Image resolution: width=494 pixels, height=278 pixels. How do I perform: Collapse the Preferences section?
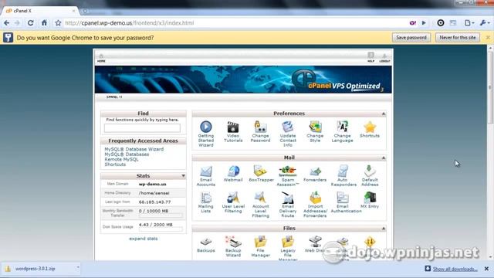click(x=384, y=114)
